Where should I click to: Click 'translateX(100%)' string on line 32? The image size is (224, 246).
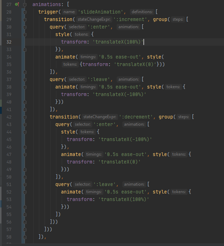pos(118,42)
